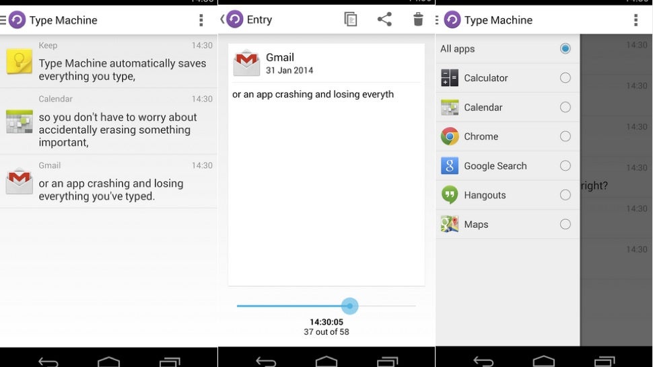Choose Maps label in app filter list

[476, 225]
